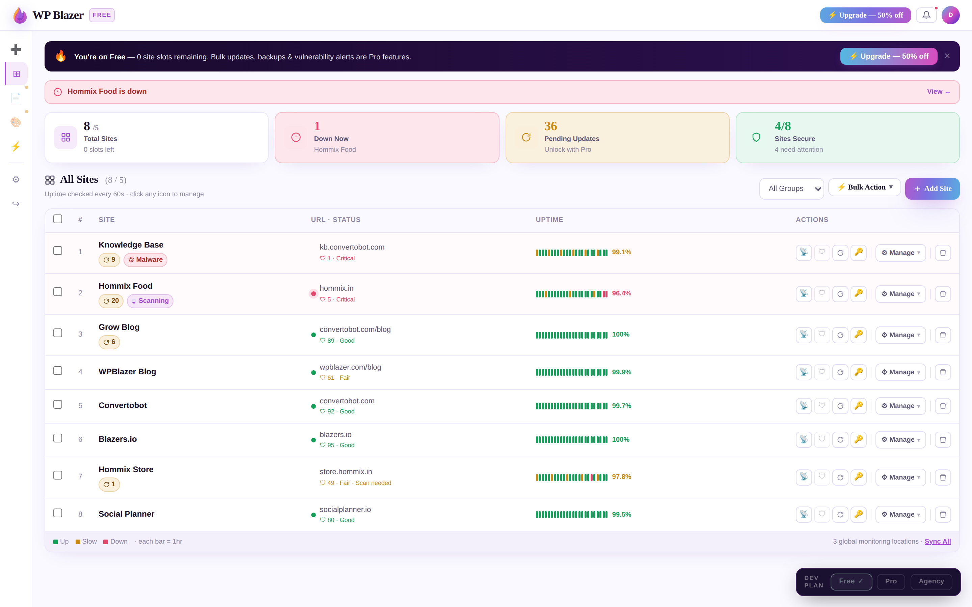
Task: Click the 20 updates badge on Hommix Food
Action: coord(111,301)
